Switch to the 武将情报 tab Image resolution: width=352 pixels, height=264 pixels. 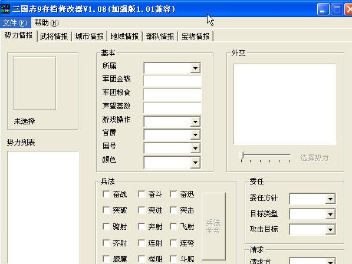click(x=54, y=36)
